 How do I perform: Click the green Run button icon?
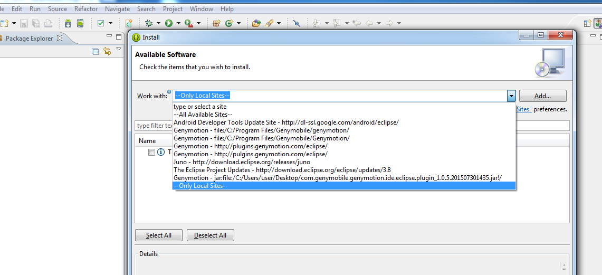(168, 23)
